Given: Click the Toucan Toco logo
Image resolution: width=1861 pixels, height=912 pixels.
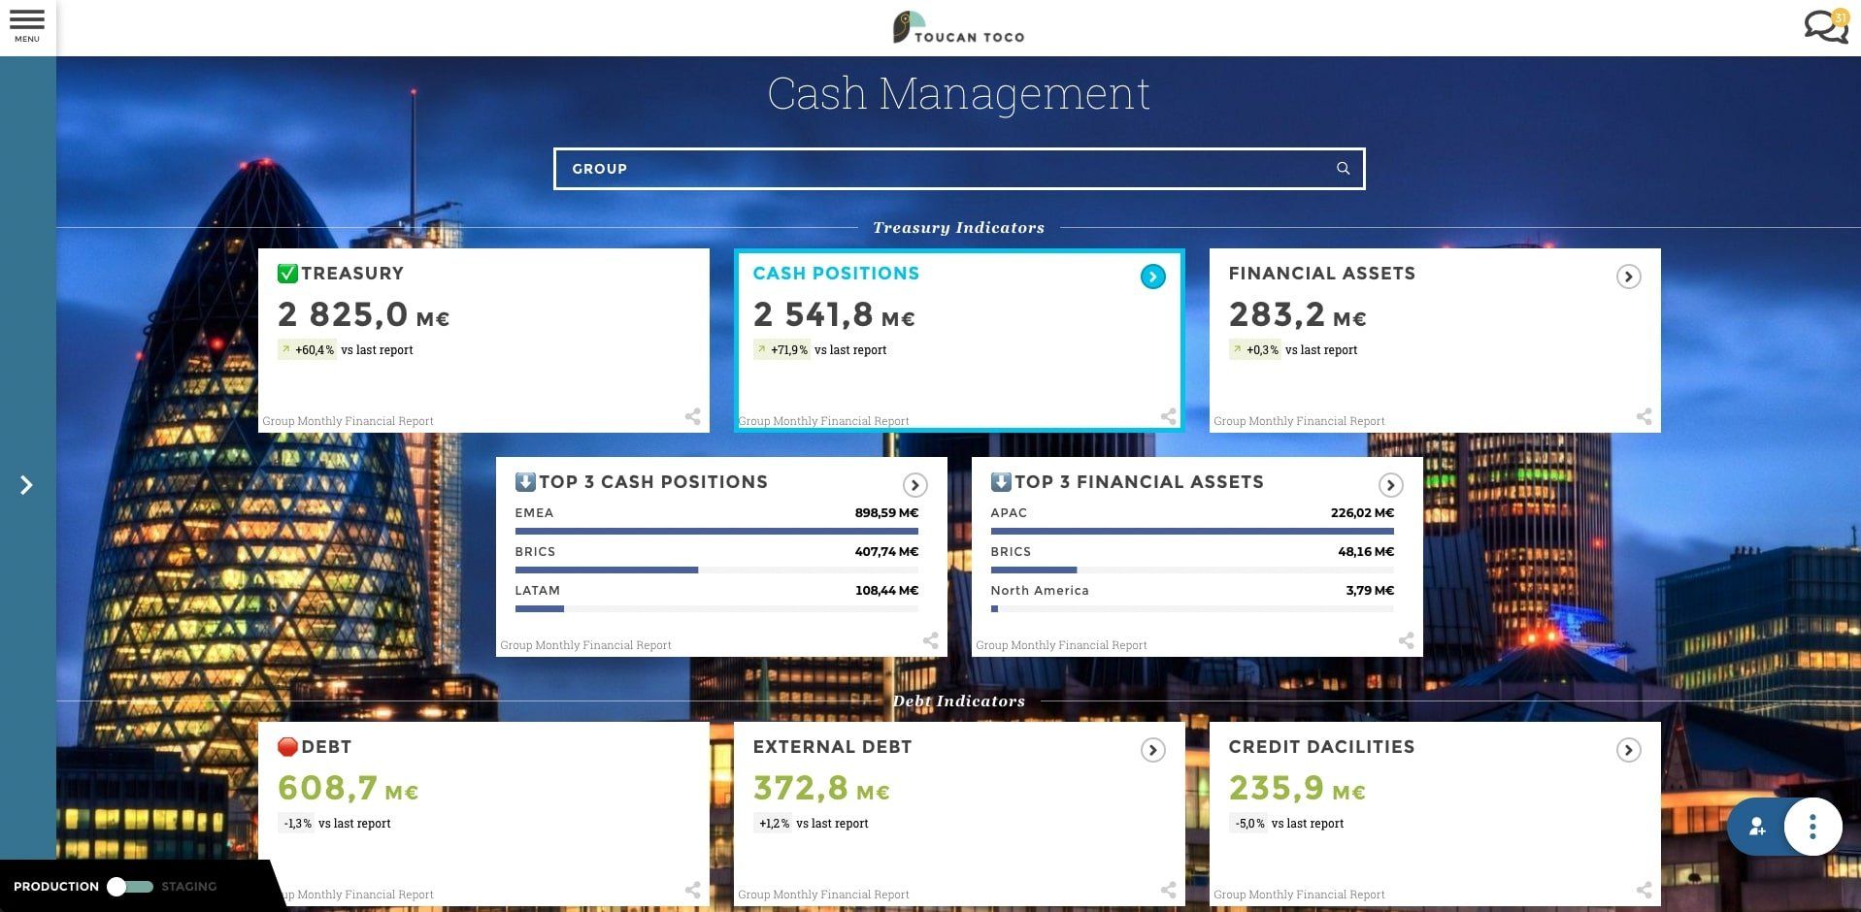Looking at the screenshot, I should [958, 27].
